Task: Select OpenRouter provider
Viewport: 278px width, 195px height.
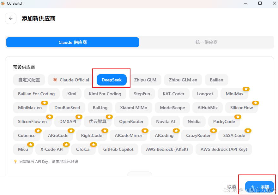Action: [131, 121]
